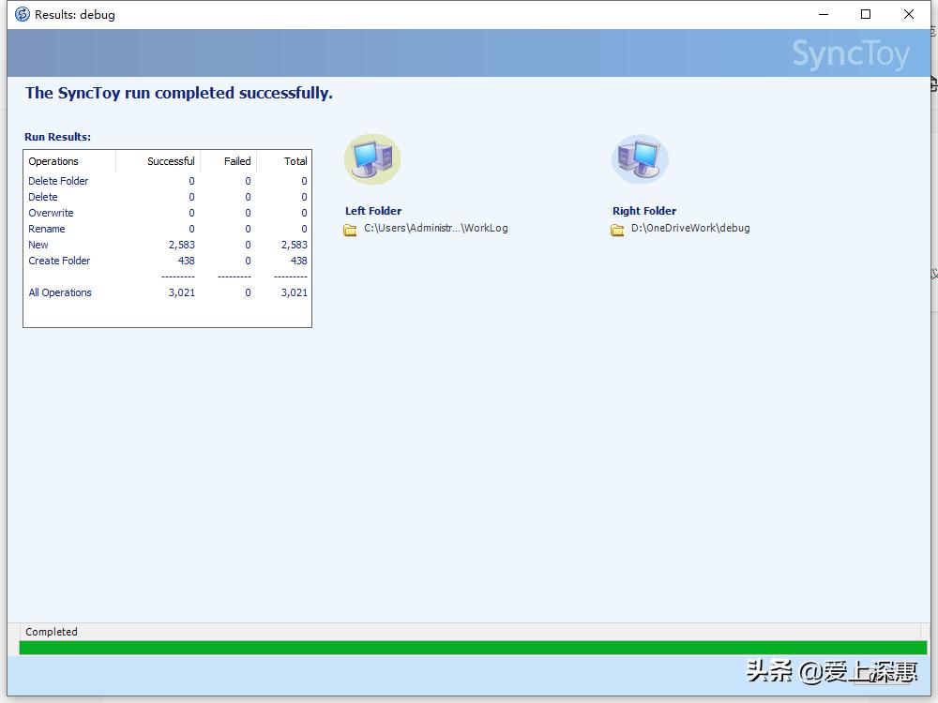Click the green completed progress bar
The image size is (938, 703).
[473, 648]
